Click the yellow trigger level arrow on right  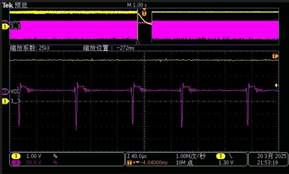click(276, 85)
